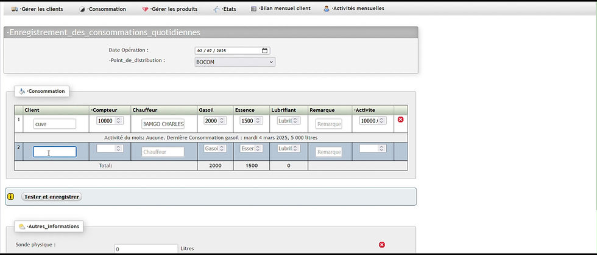Expand the Point_de_distribution BOCOM dropdown

point(235,62)
